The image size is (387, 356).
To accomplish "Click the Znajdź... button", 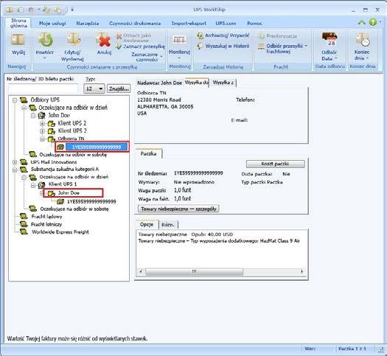I will tap(119, 88).
